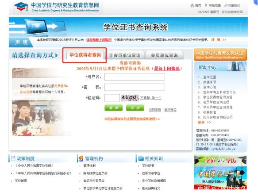The height and width of the screenshot is (196, 258).
Task: Open the 详细 >> statement link
Action: coord(219,40)
